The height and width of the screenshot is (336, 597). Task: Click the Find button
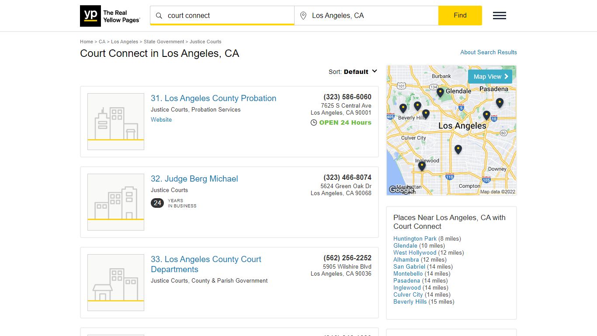460,15
